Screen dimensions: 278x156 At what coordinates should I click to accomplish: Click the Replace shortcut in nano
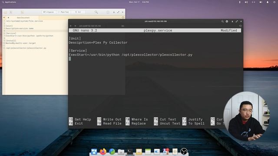pos(136,123)
